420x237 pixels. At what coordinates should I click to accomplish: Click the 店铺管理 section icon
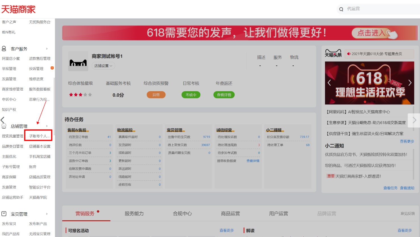[4, 126]
